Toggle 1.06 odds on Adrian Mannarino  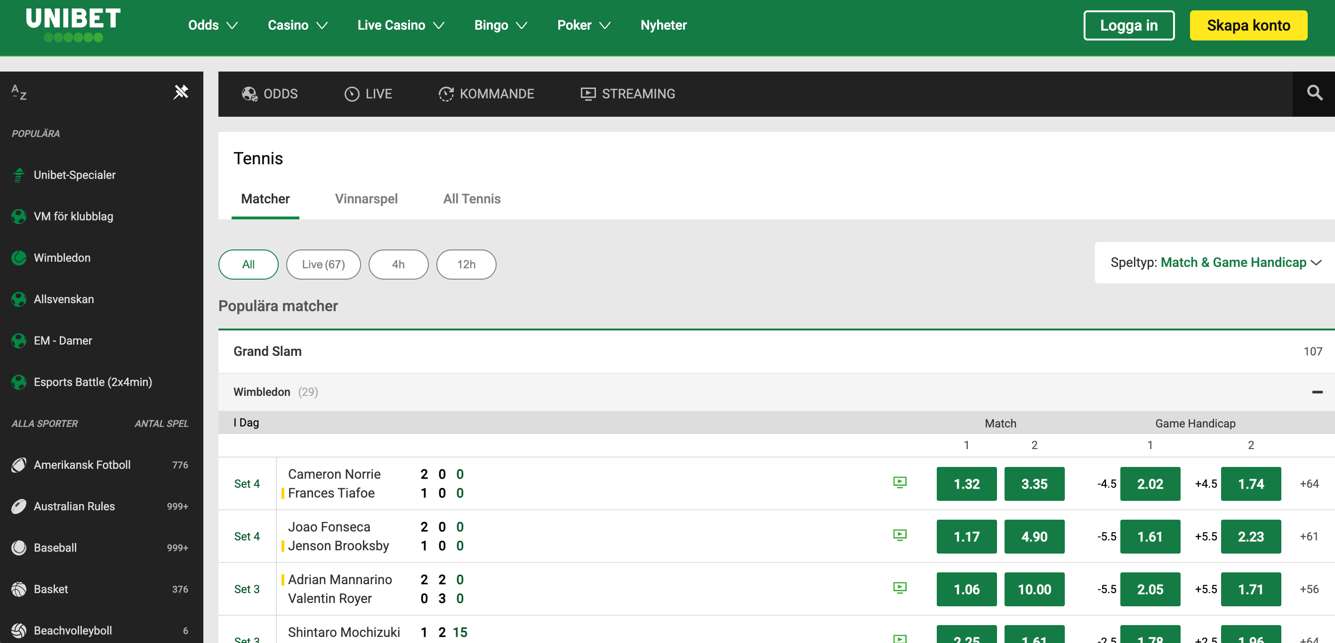[x=966, y=590]
